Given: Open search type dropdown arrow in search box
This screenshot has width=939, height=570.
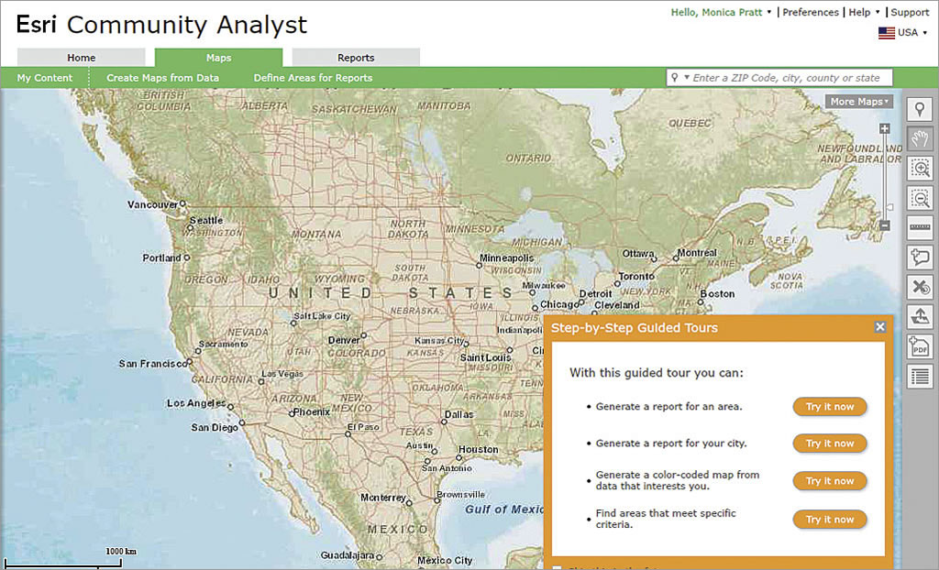Looking at the screenshot, I should (687, 78).
